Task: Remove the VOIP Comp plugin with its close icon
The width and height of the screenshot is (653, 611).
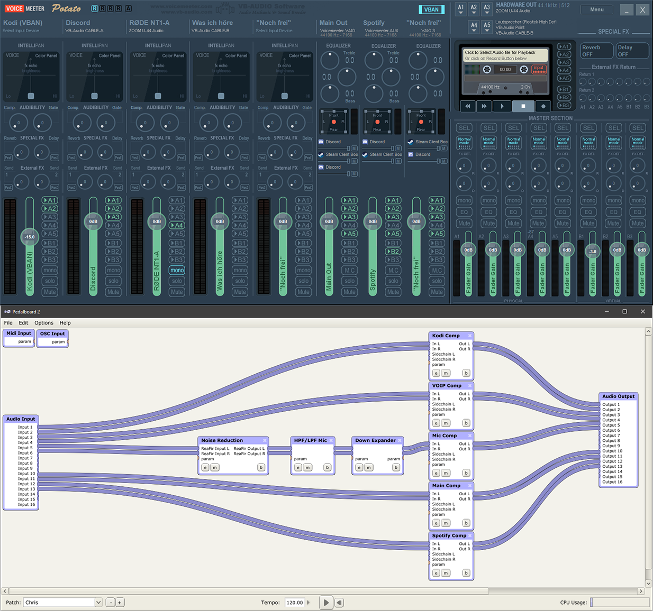Action: coord(469,386)
